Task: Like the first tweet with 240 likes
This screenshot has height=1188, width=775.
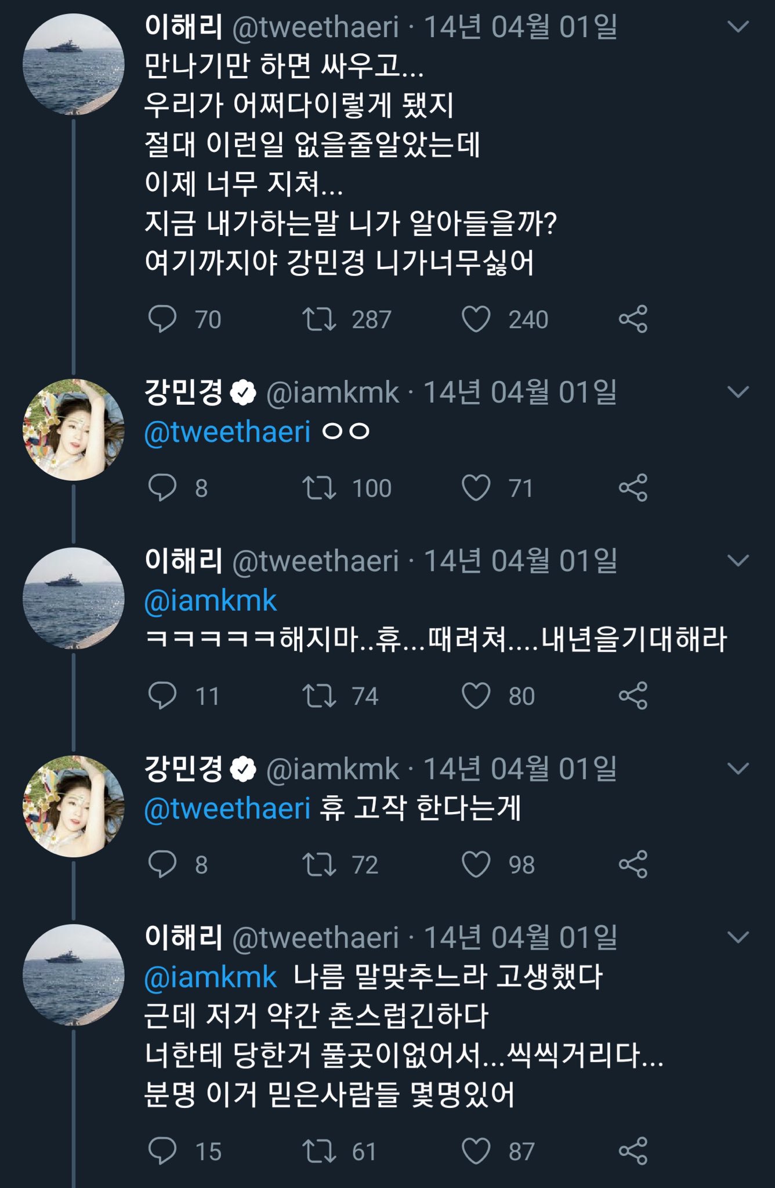Action: (x=476, y=319)
